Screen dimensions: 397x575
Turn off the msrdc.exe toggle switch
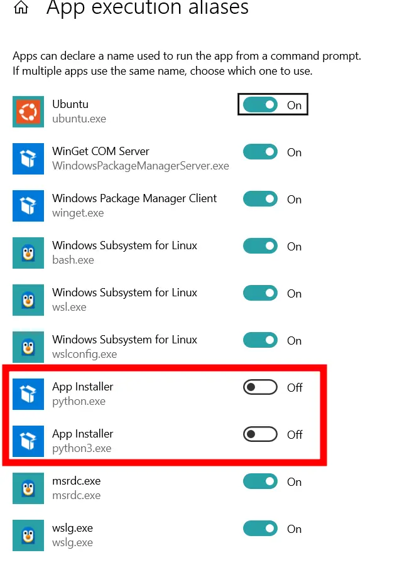click(x=260, y=481)
